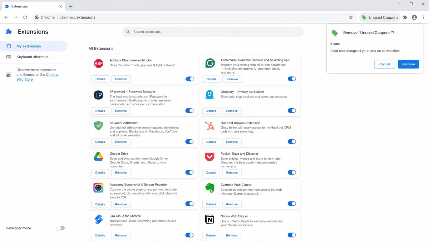
Task: Remove the Ghostery extension
Action: pyautogui.click(x=232, y=111)
